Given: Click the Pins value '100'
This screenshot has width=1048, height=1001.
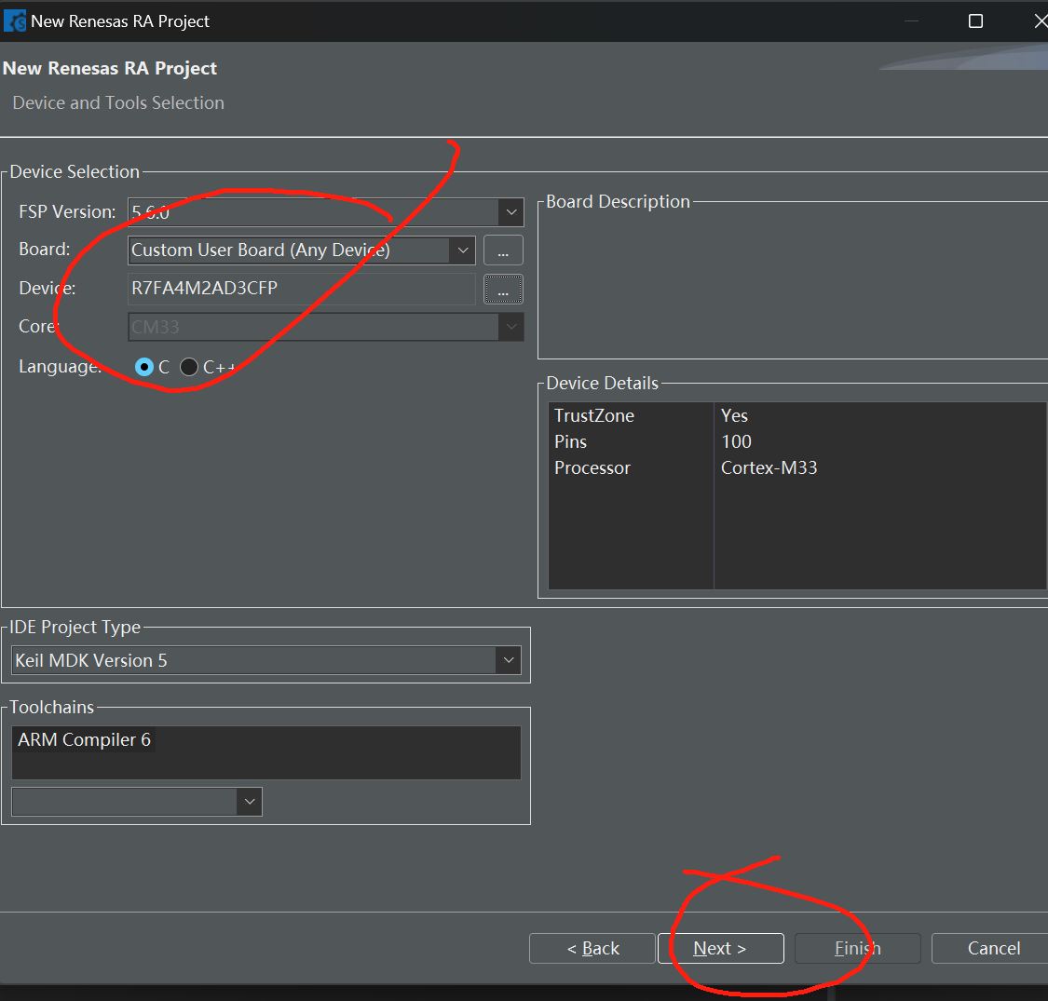Looking at the screenshot, I should (736, 441).
